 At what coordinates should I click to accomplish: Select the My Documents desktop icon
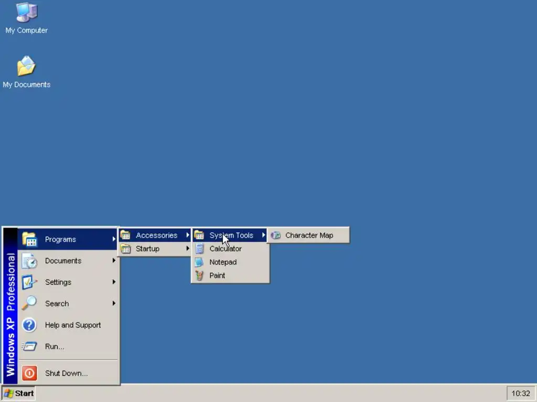pyautogui.click(x=26, y=66)
